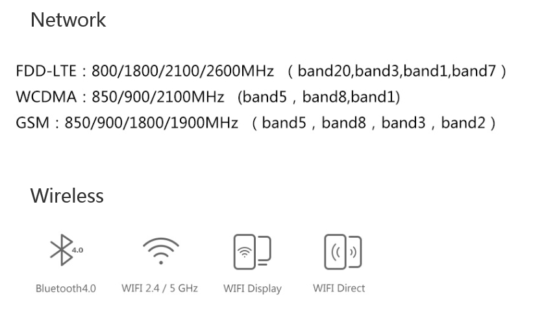Image resolution: width=557 pixels, height=326 pixels.
Task: Click the WIFI Direct caption
Action: tap(339, 288)
